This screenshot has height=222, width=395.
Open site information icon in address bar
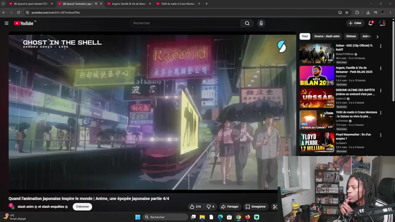tap(27, 12)
